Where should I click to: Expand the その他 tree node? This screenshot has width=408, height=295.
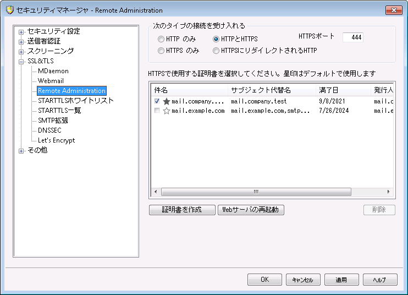(21, 150)
